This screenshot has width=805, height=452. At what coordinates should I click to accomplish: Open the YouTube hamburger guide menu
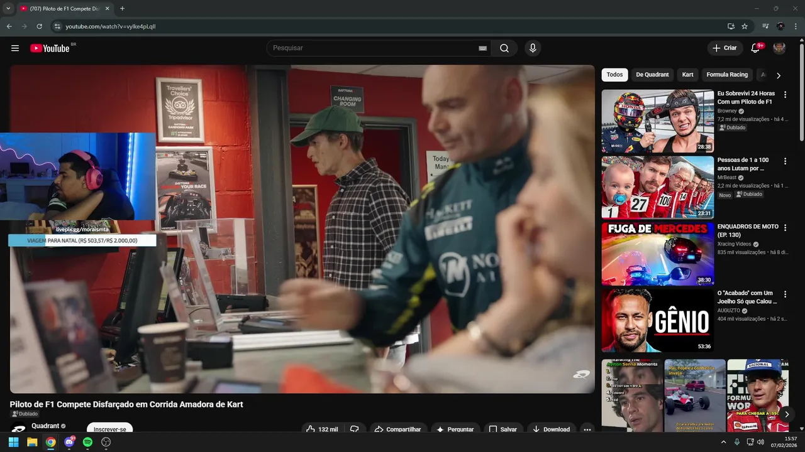pos(15,48)
